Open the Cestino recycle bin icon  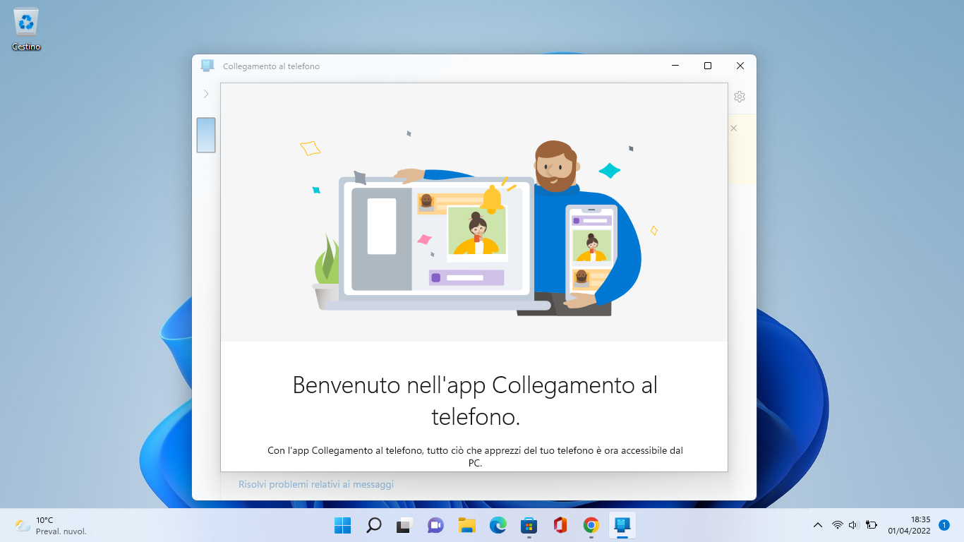click(x=27, y=30)
